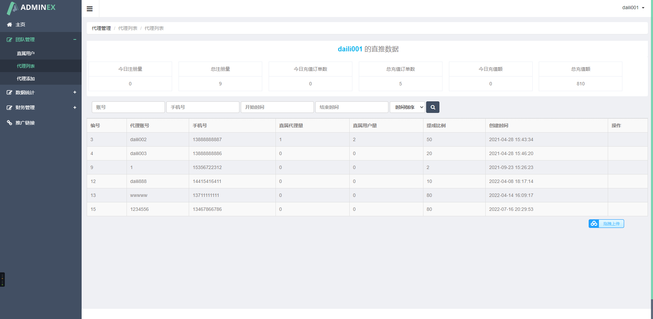Open the 时间倒序 sort dropdown
Screen dimensions: 653x319
pyautogui.click(x=407, y=107)
